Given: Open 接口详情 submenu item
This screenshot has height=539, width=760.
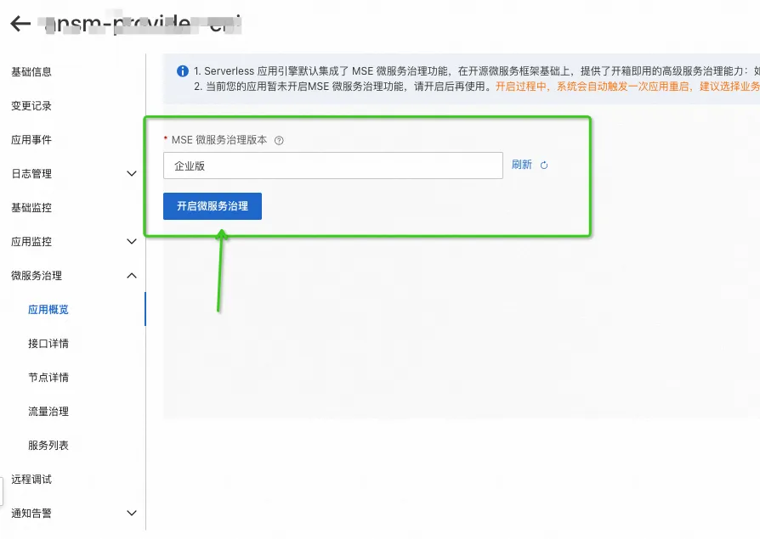Looking at the screenshot, I should [x=48, y=343].
